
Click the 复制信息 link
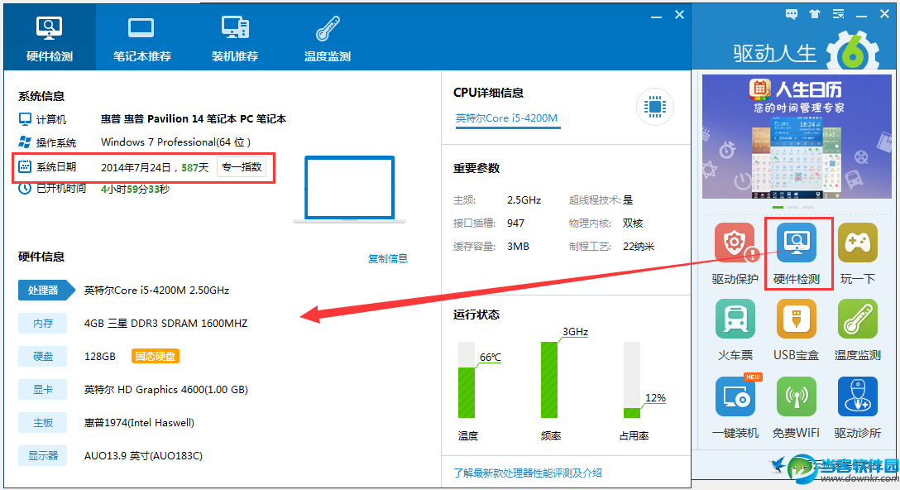click(387, 258)
